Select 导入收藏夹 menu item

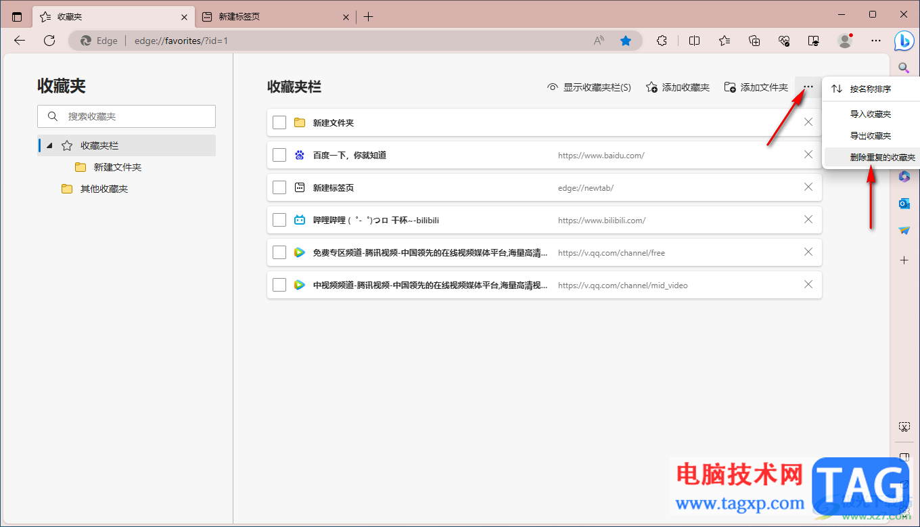pyautogui.click(x=871, y=114)
